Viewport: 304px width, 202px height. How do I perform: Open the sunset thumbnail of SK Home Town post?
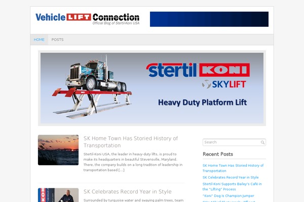[x=58, y=150]
